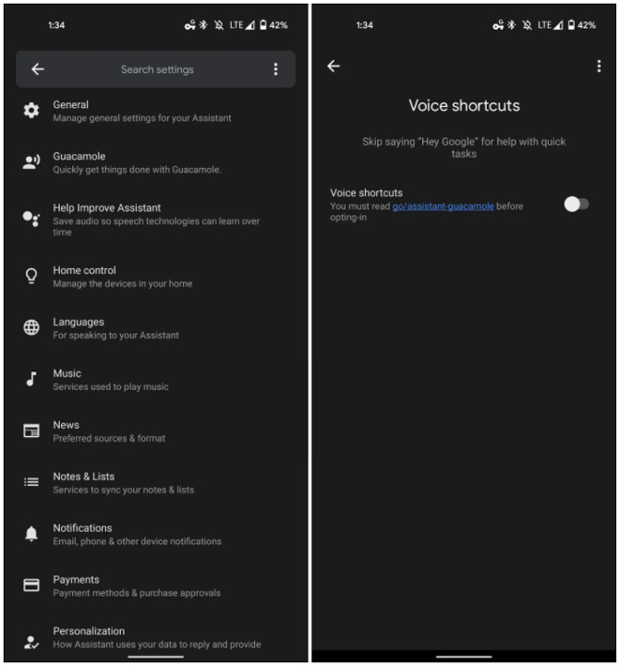The width and height of the screenshot is (619, 666).
Task: Open the go/assistant-guacamole link
Action: point(443,206)
